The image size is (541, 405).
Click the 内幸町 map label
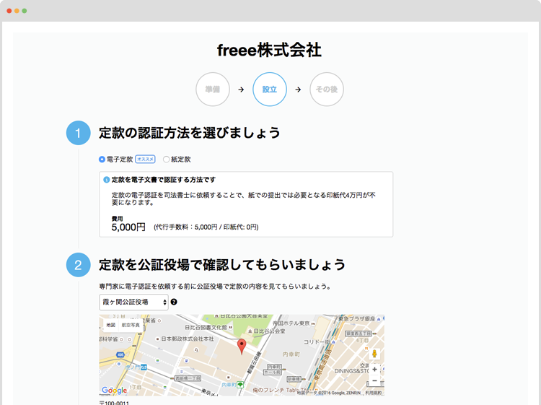coord(291,354)
